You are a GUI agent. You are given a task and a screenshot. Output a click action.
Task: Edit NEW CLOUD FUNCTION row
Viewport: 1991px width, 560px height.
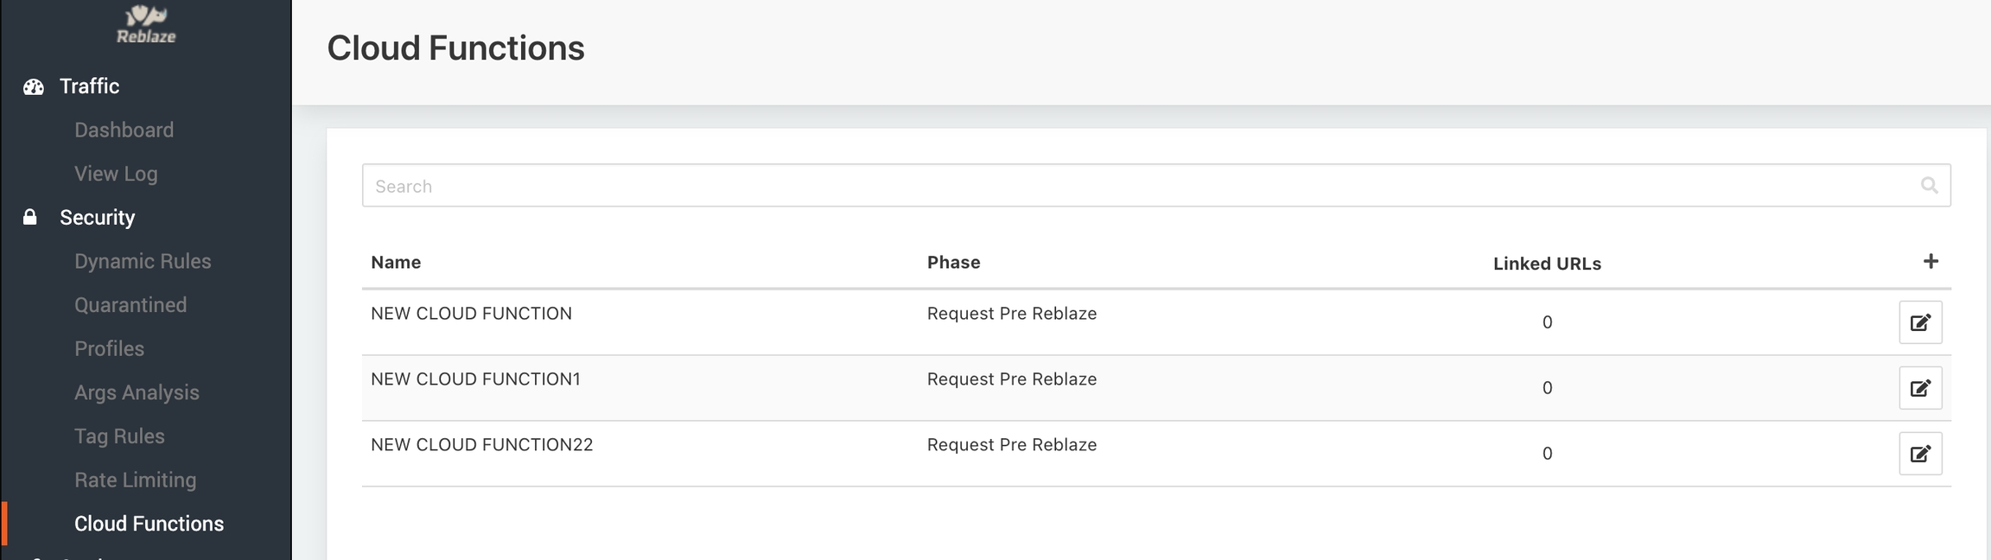tap(1919, 322)
